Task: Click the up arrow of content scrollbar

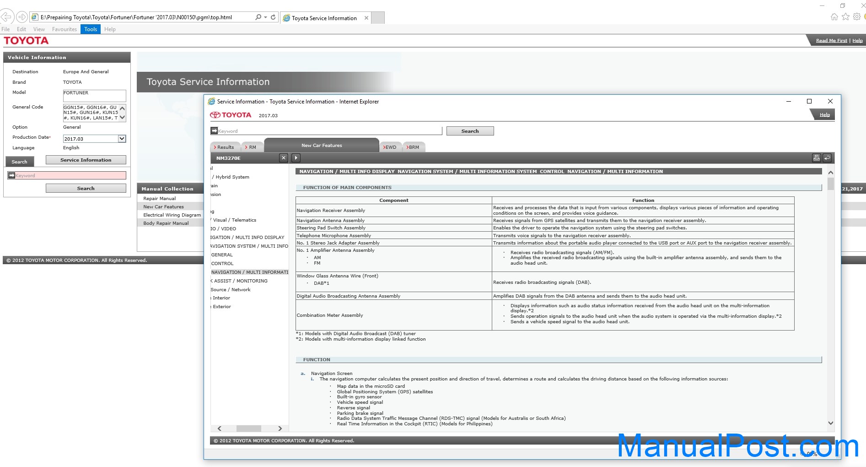Action: [831, 173]
